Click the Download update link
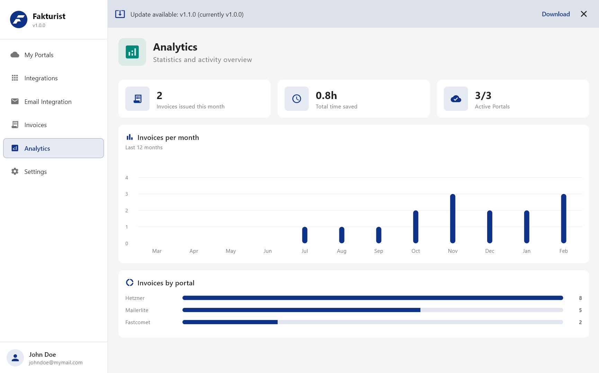Viewport: 599px width, 373px height. [x=555, y=14]
